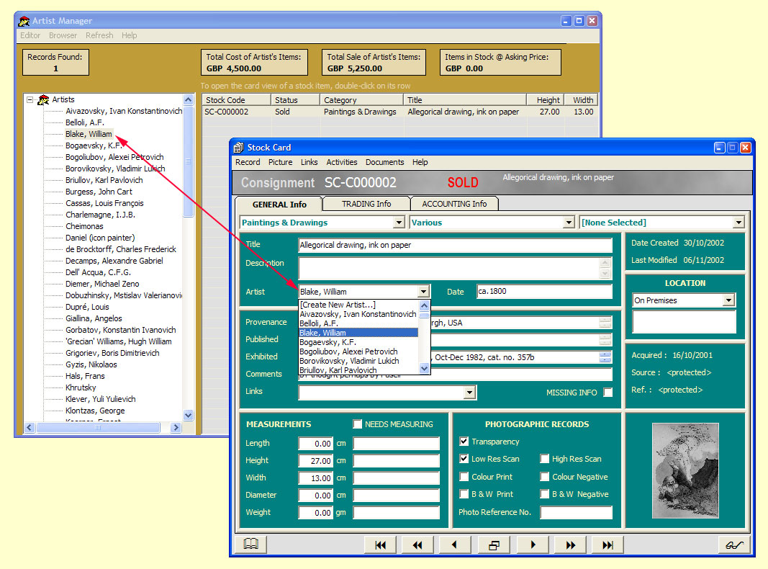This screenshot has height=569, width=768.
Task: Click the signature icon button
Action: pyautogui.click(x=734, y=545)
